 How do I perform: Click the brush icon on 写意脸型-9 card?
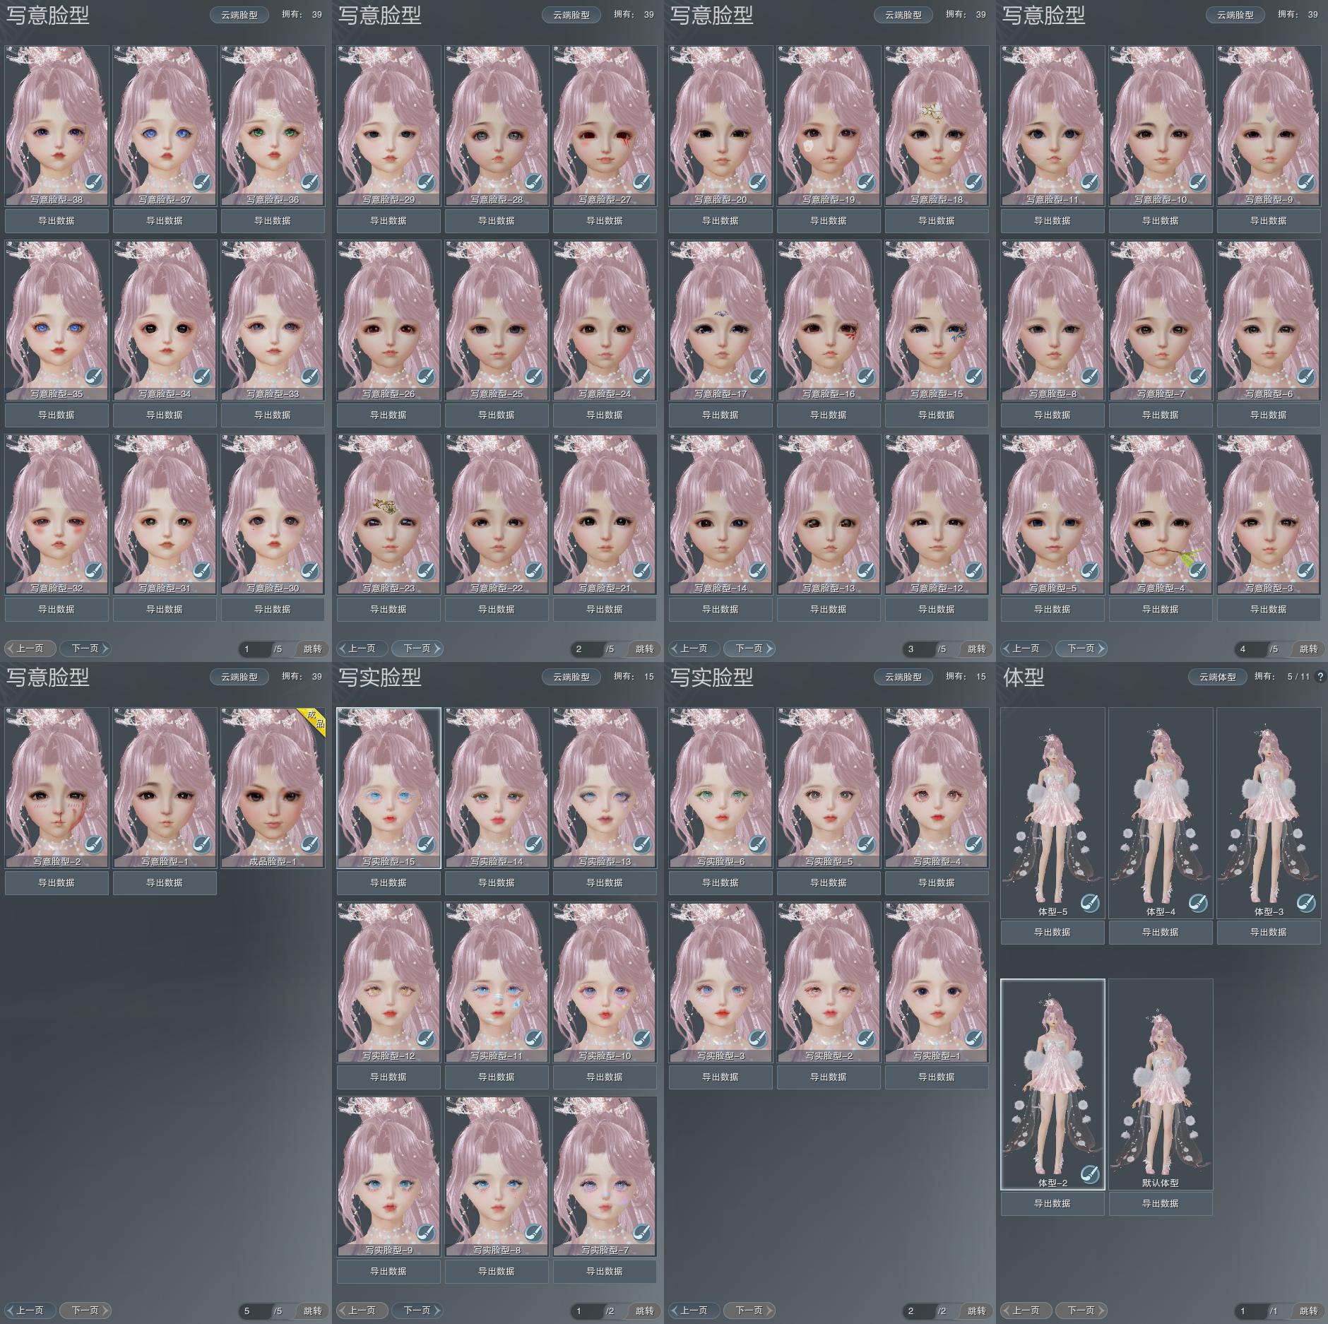[x=1306, y=182]
